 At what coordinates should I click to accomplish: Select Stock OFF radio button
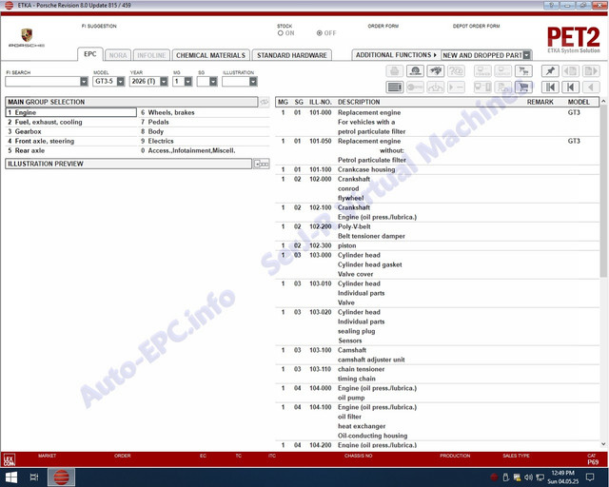click(x=320, y=33)
